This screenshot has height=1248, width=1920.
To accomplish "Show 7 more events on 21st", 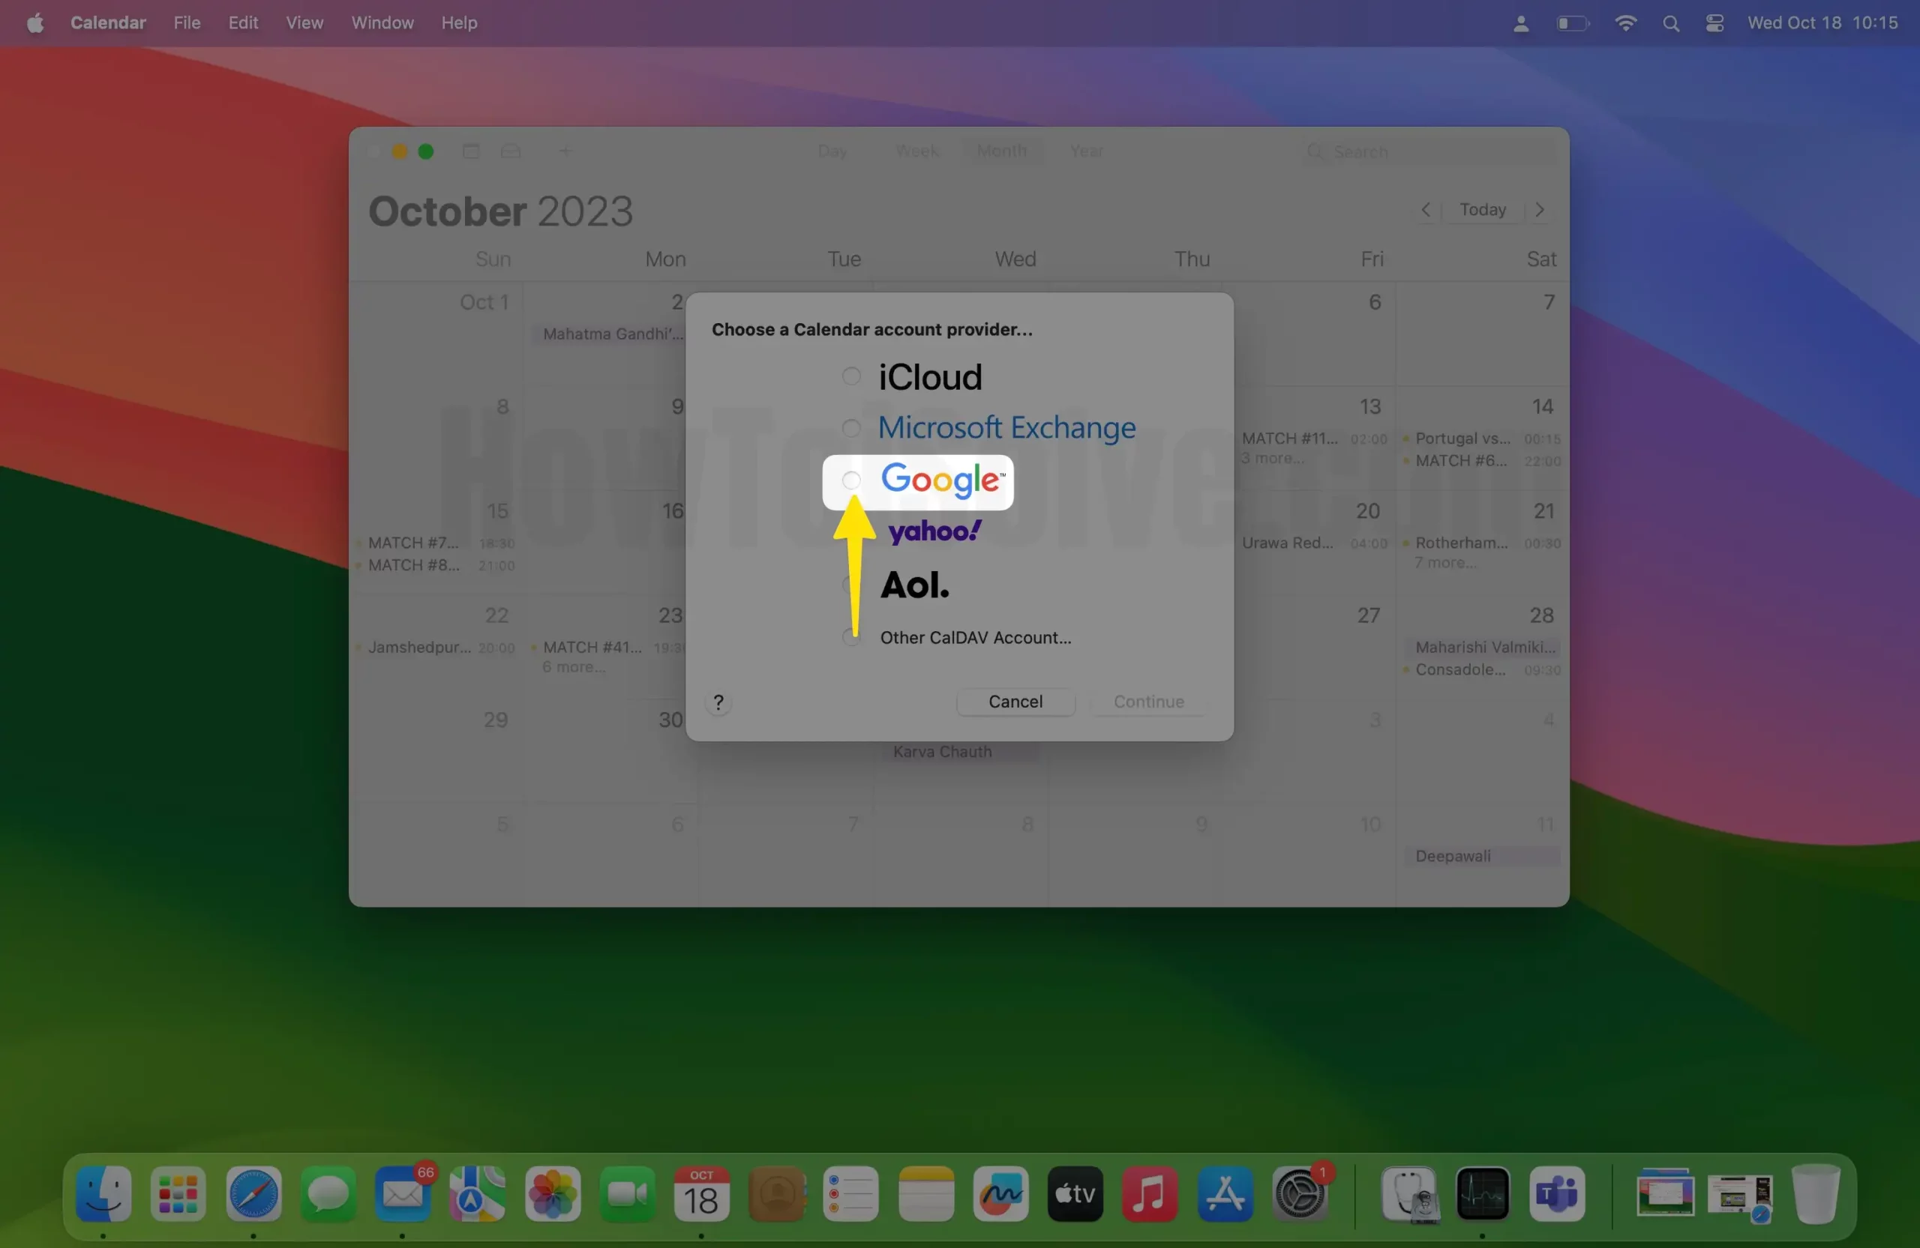I will point(1444,563).
